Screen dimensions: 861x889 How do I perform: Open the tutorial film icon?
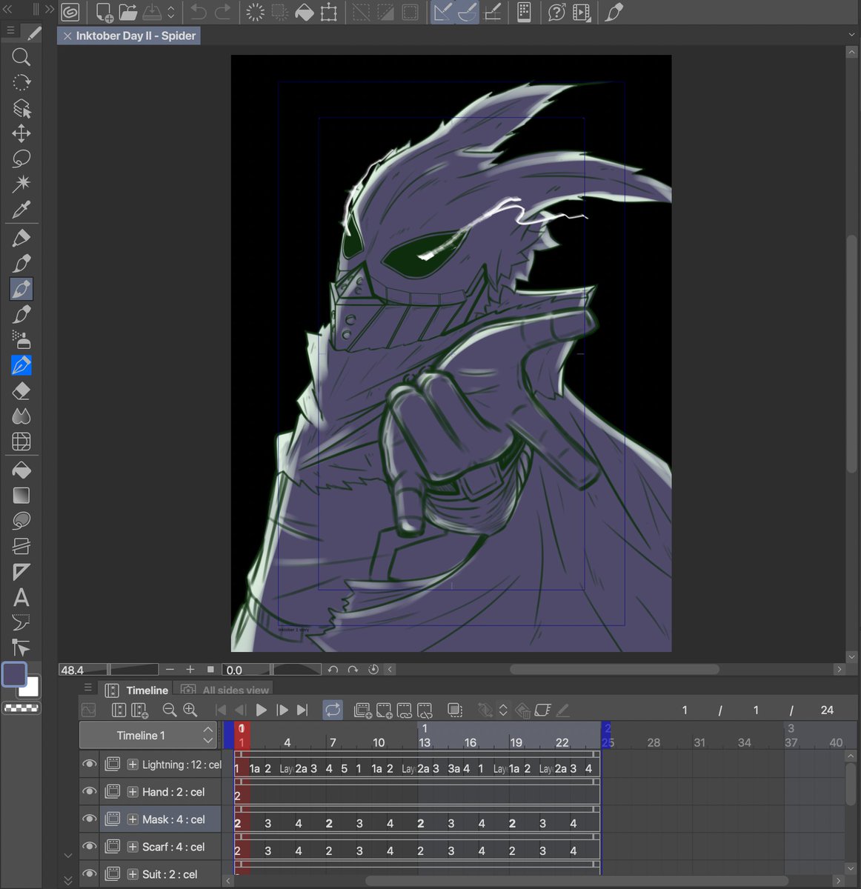click(x=582, y=12)
